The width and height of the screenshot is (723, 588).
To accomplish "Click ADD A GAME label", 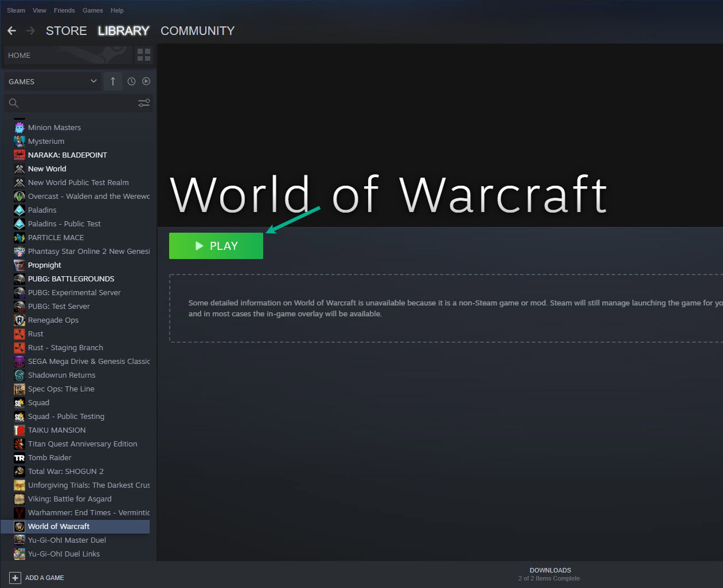I will click(x=45, y=578).
